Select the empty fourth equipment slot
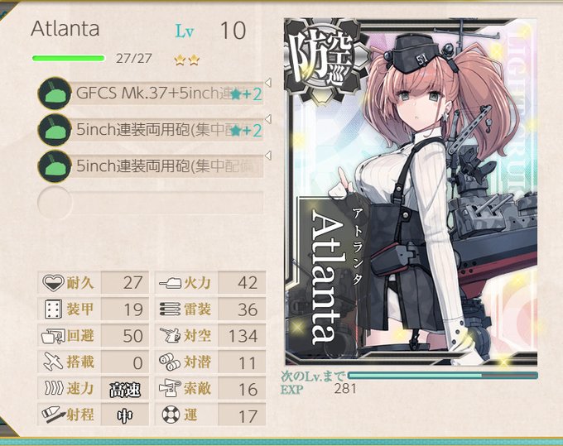The image size is (563, 446). click(151, 203)
